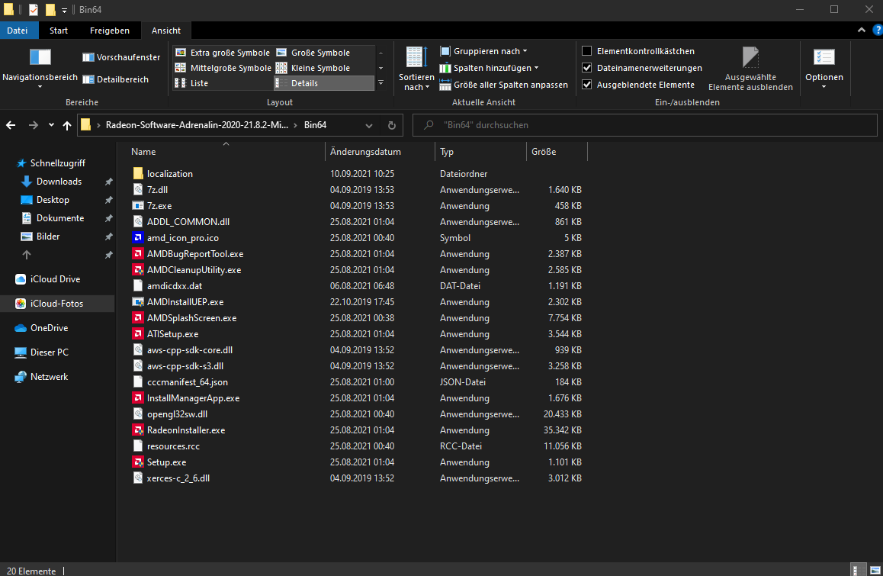Click the OneDrive cloud icon
The image size is (883, 576).
pos(21,328)
